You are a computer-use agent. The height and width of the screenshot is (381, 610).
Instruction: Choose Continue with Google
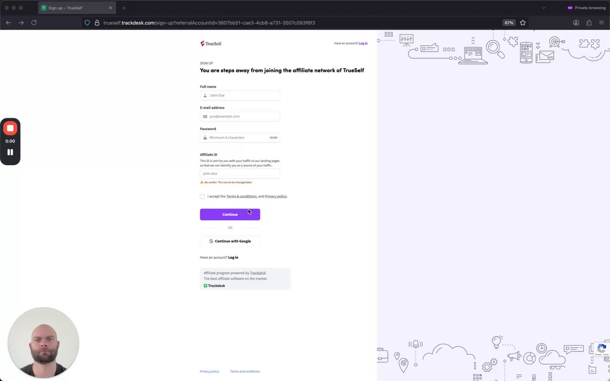[230, 241]
